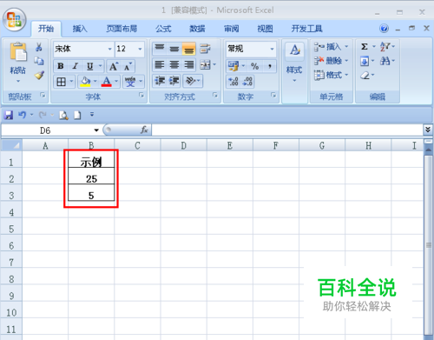This screenshot has height=340, width=434.
Task: Expand the formula bar chevron
Action: [428, 130]
